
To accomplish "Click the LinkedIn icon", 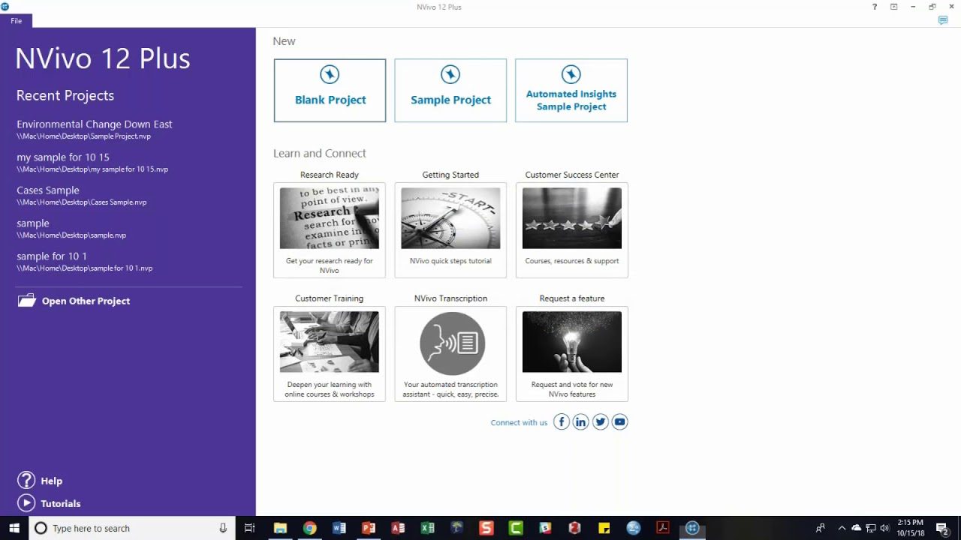I will pyautogui.click(x=581, y=422).
